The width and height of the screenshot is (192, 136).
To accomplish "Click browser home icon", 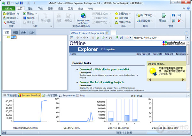I will click(x=127, y=38).
